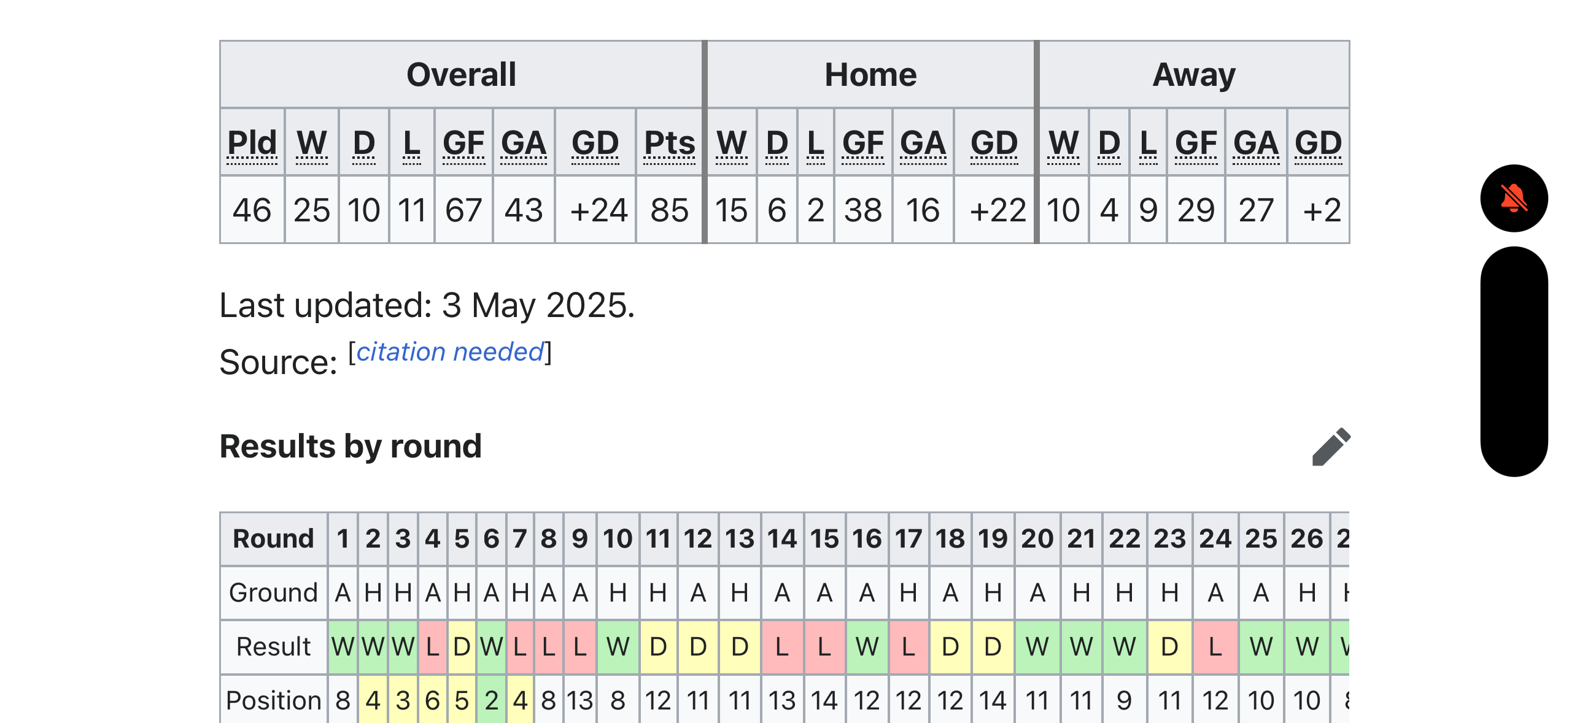Click the Ground row label
This screenshot has height=723, width=1569.
(x=274, y=593)
